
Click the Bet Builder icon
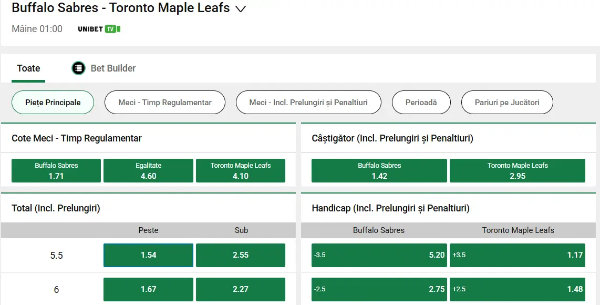point(78,68)
